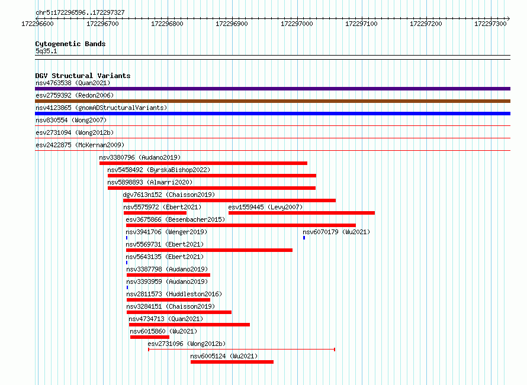Select the red bar under nsv2811573
The image size is (527, 385).
click(x=168, y=300)
